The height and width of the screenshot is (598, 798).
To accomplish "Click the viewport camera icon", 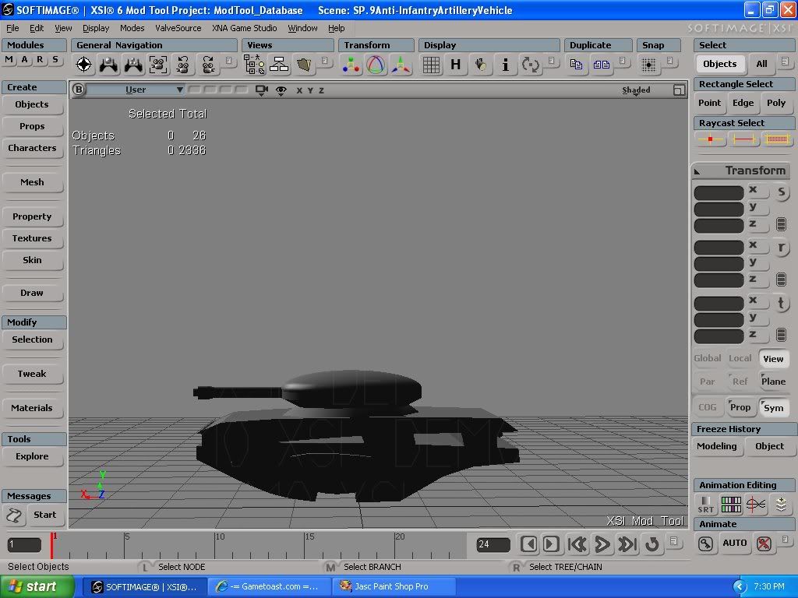I will (x=262, y=90).
